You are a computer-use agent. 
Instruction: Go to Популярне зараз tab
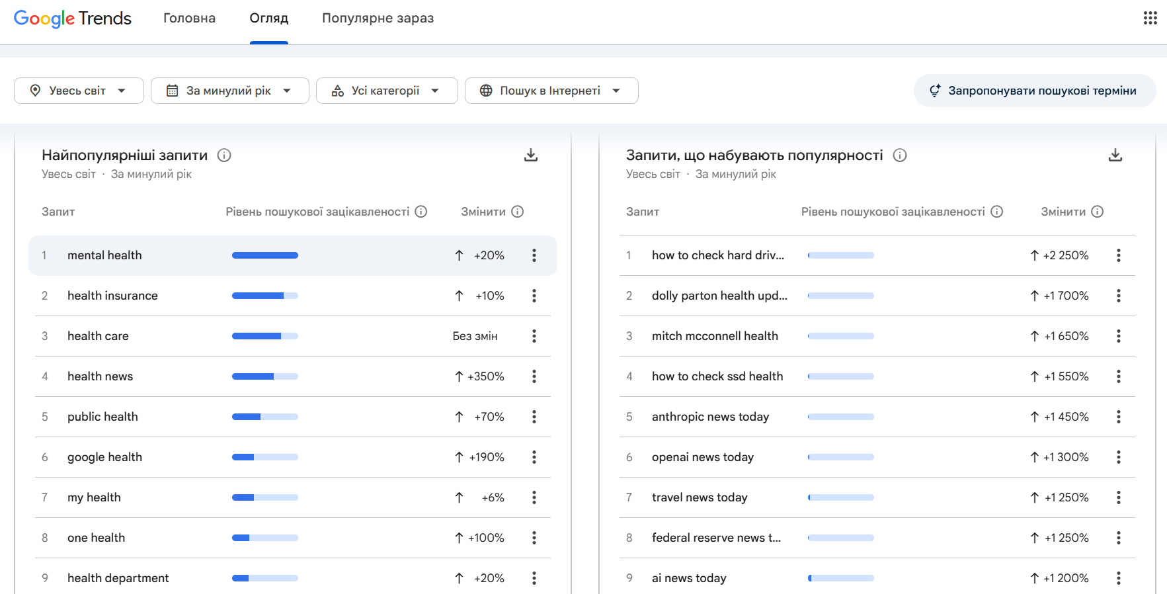pyautogui.click(x=378, y=19)
